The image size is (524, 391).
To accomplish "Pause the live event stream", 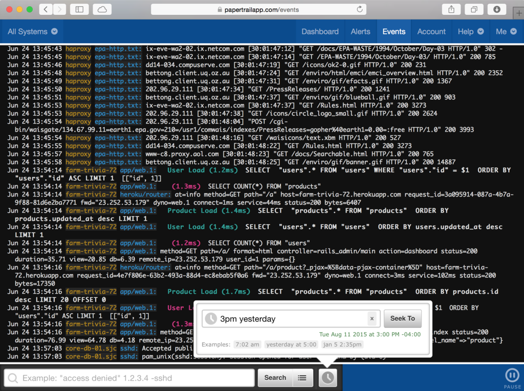I will click(x=512, y=378).
